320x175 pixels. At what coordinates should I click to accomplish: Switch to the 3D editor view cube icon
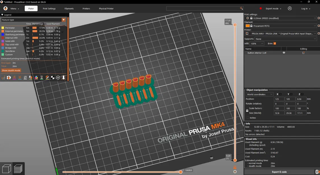[6, 169]
